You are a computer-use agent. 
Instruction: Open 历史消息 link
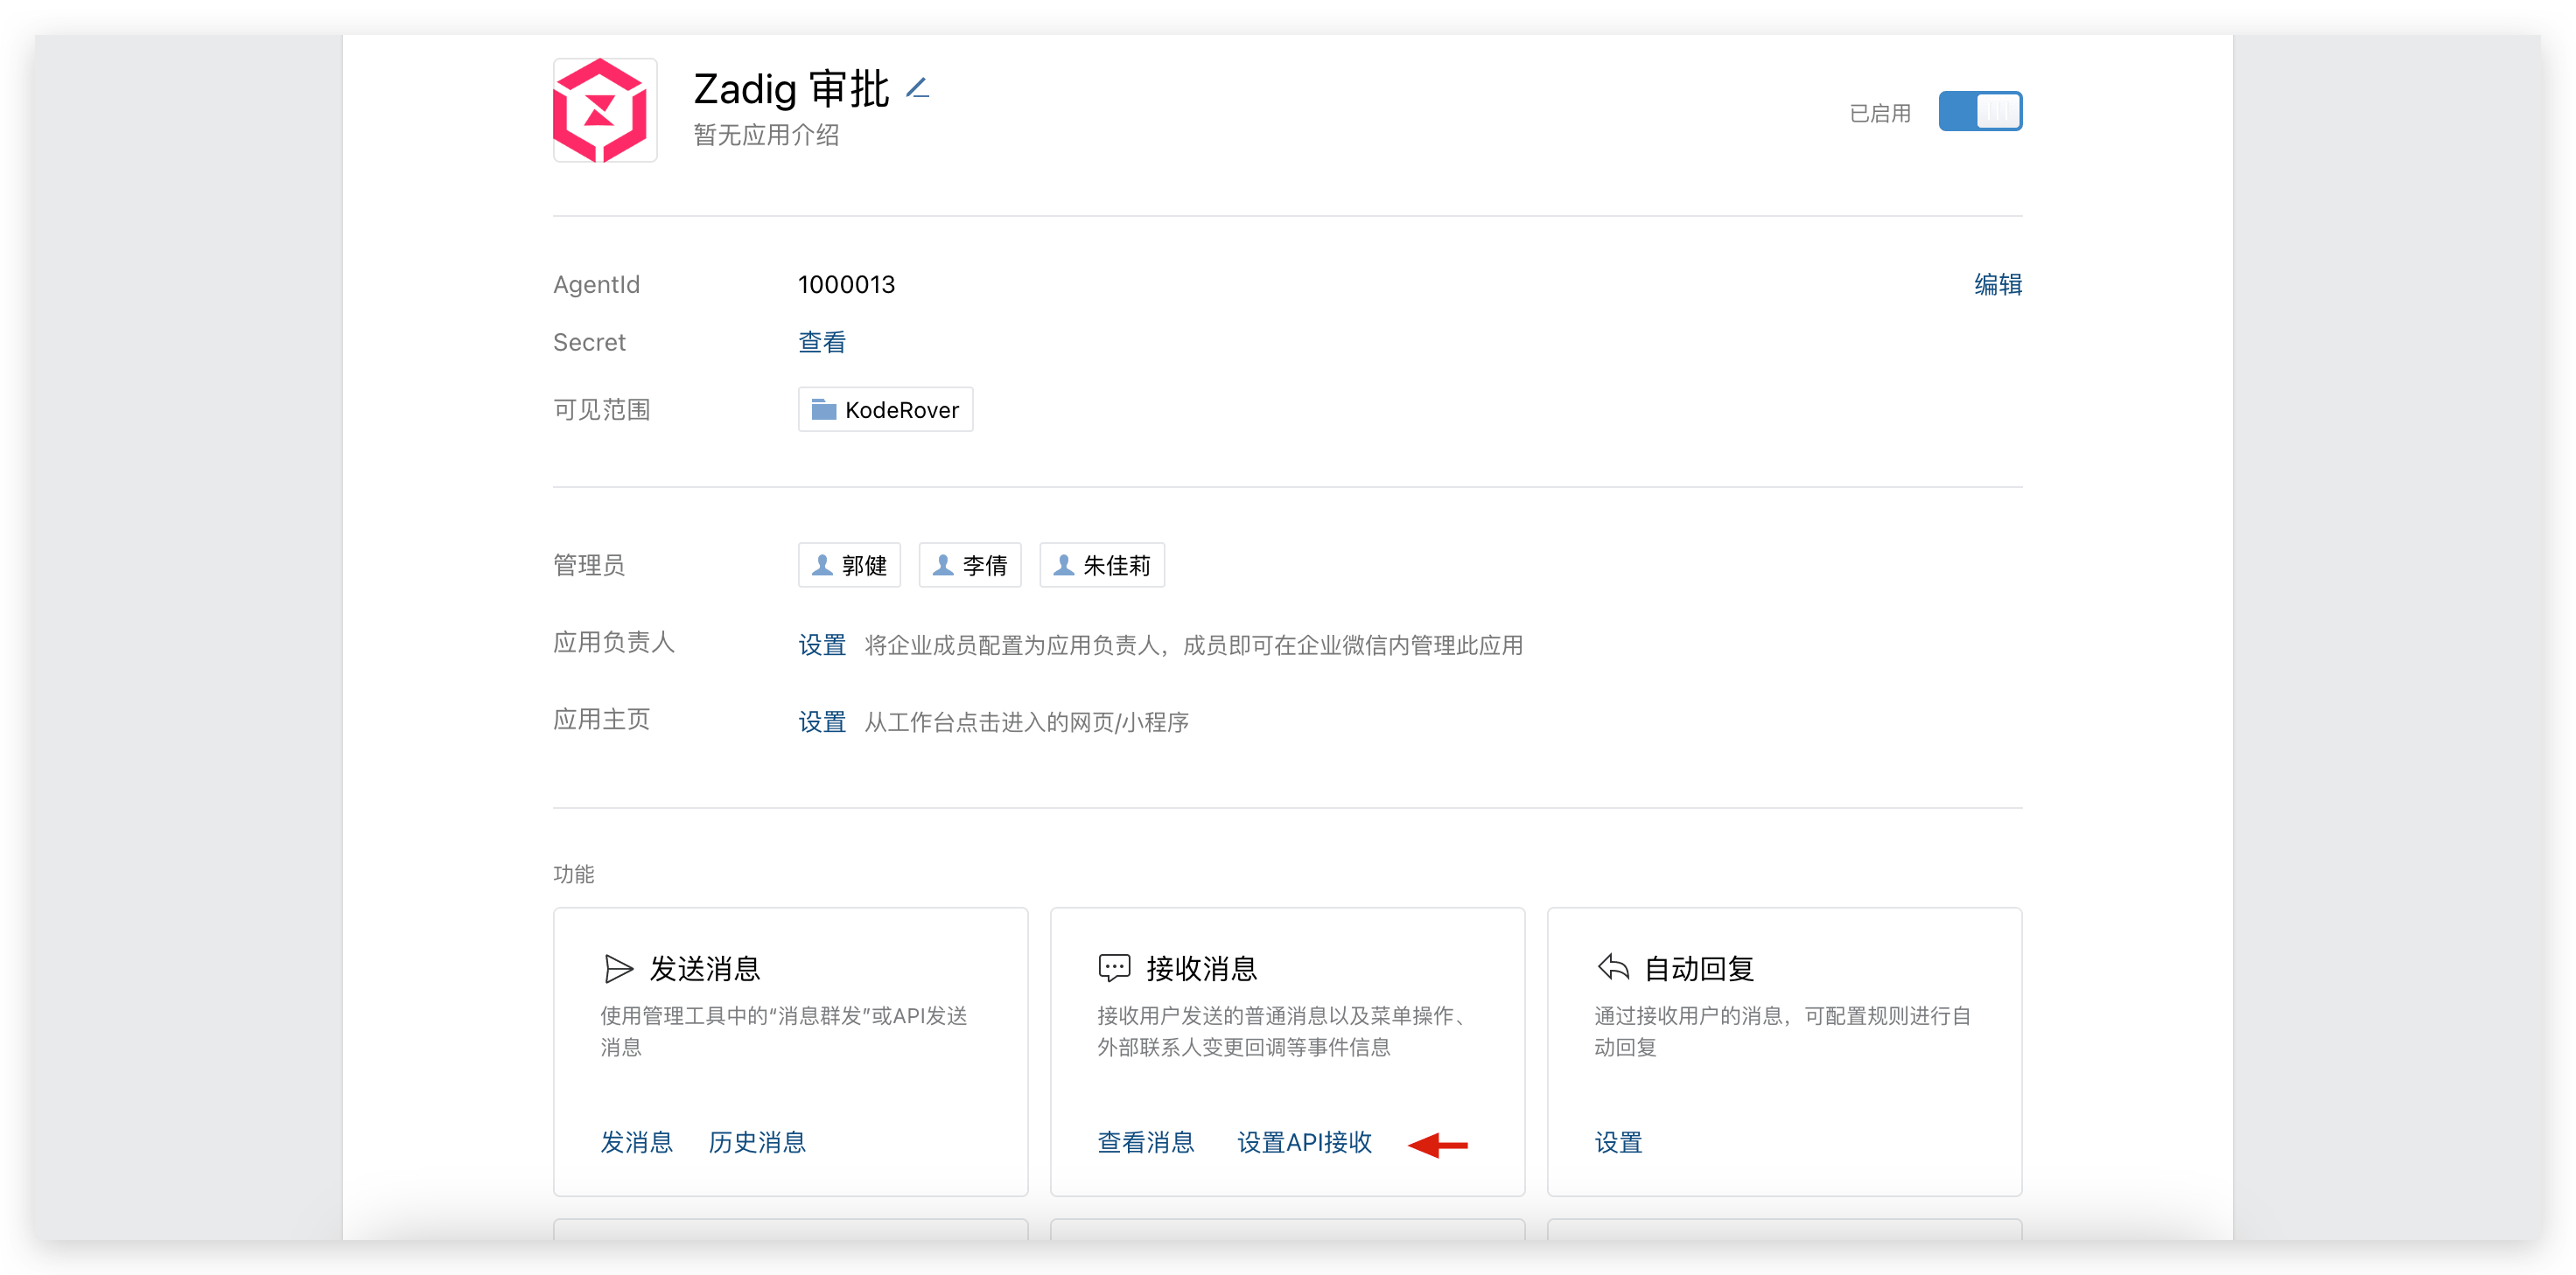[756, 1142]
